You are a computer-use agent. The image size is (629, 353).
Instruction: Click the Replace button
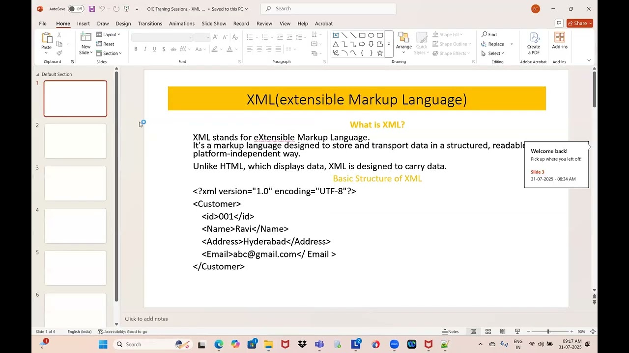coord(493,44)
